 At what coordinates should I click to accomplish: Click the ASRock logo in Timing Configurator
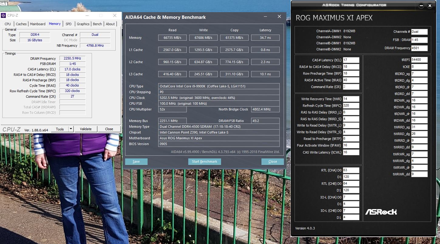point(381,212)
